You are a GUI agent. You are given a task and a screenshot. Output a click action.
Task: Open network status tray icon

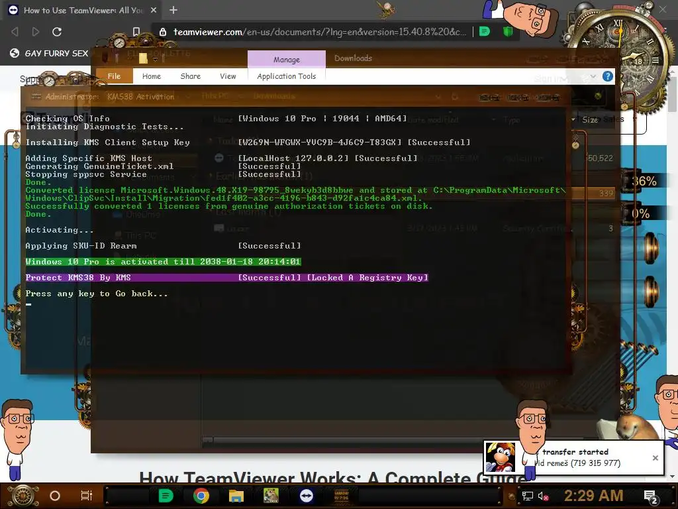[x=528, y=496]
